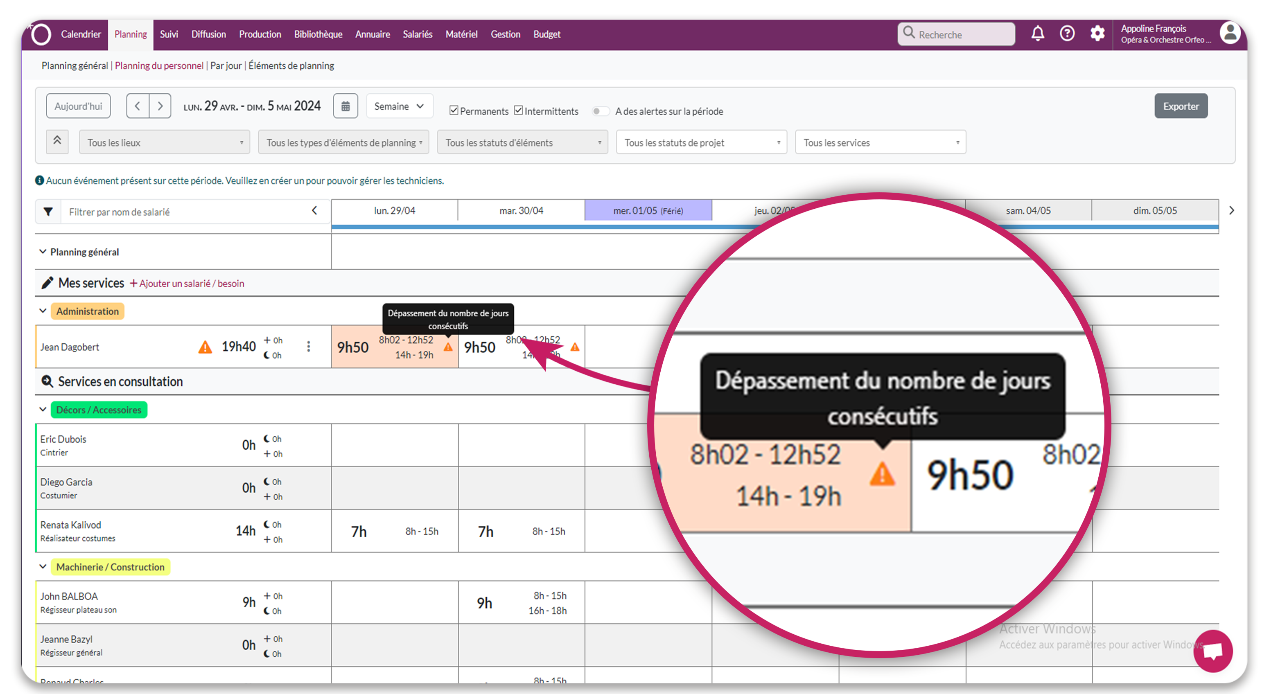Enable alerts on the period switch
This screenshot has height=694, width=1269.
tap(600, 111)
